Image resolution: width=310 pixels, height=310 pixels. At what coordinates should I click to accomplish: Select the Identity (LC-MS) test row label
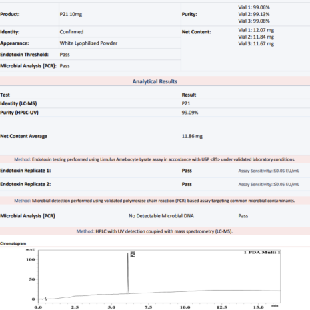point(19,103)
